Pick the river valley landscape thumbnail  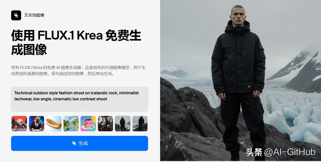tap(71, 124)
